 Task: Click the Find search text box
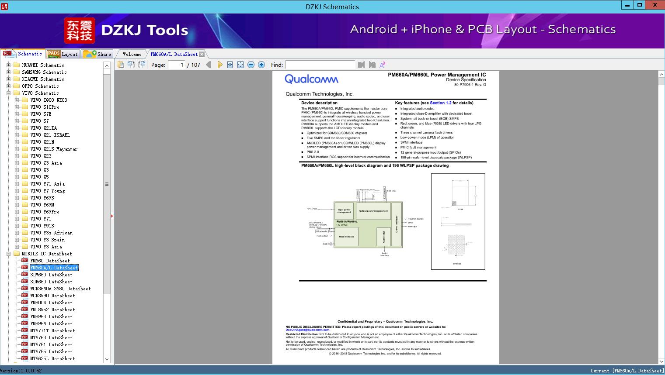click(x=320, y=65)
